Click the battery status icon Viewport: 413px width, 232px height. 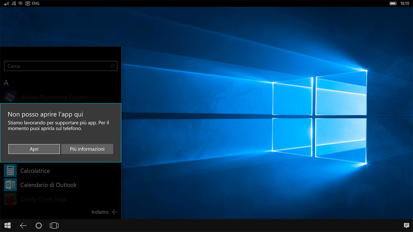[393, 3]
